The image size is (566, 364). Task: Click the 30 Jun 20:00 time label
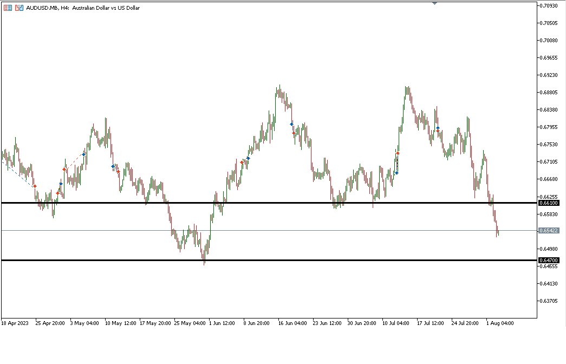[362, 323]
